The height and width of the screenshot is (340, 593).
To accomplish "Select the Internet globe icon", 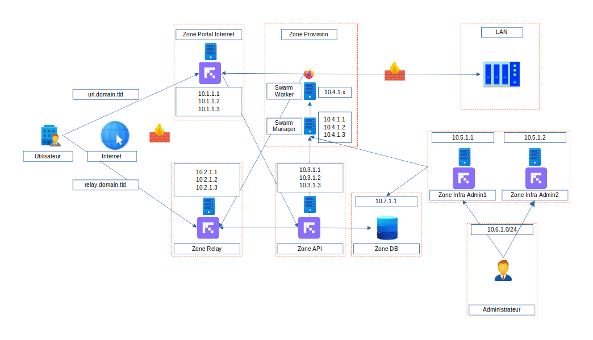I will [115, 136].
